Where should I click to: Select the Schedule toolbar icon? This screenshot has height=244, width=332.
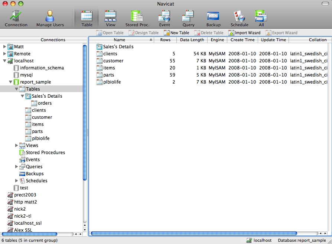click(x=239, y=18)
